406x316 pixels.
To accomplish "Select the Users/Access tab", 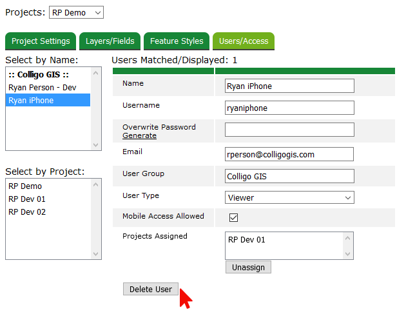I will coord(244,41).
